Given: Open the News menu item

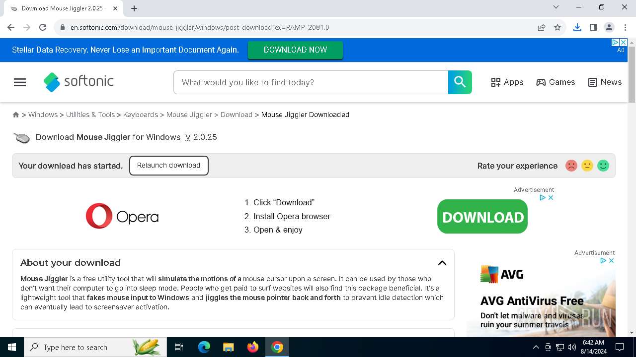Looking at the screenshot, I should (x=605, y=82).
